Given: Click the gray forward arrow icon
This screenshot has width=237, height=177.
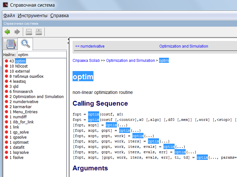Looking at the screenshot, I should coord(17,32).
